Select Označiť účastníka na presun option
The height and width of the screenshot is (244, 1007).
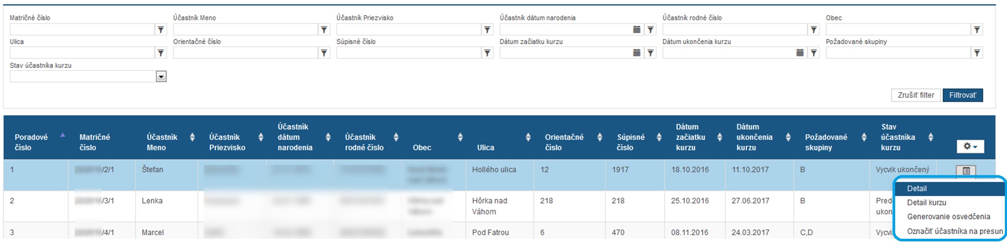tap(954, 231)
